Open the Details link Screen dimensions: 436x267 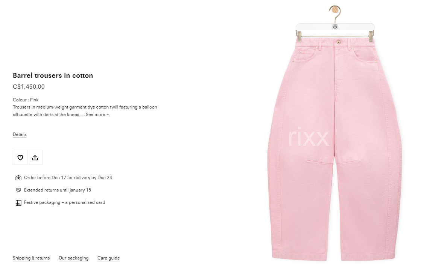[x=20, y=134]
